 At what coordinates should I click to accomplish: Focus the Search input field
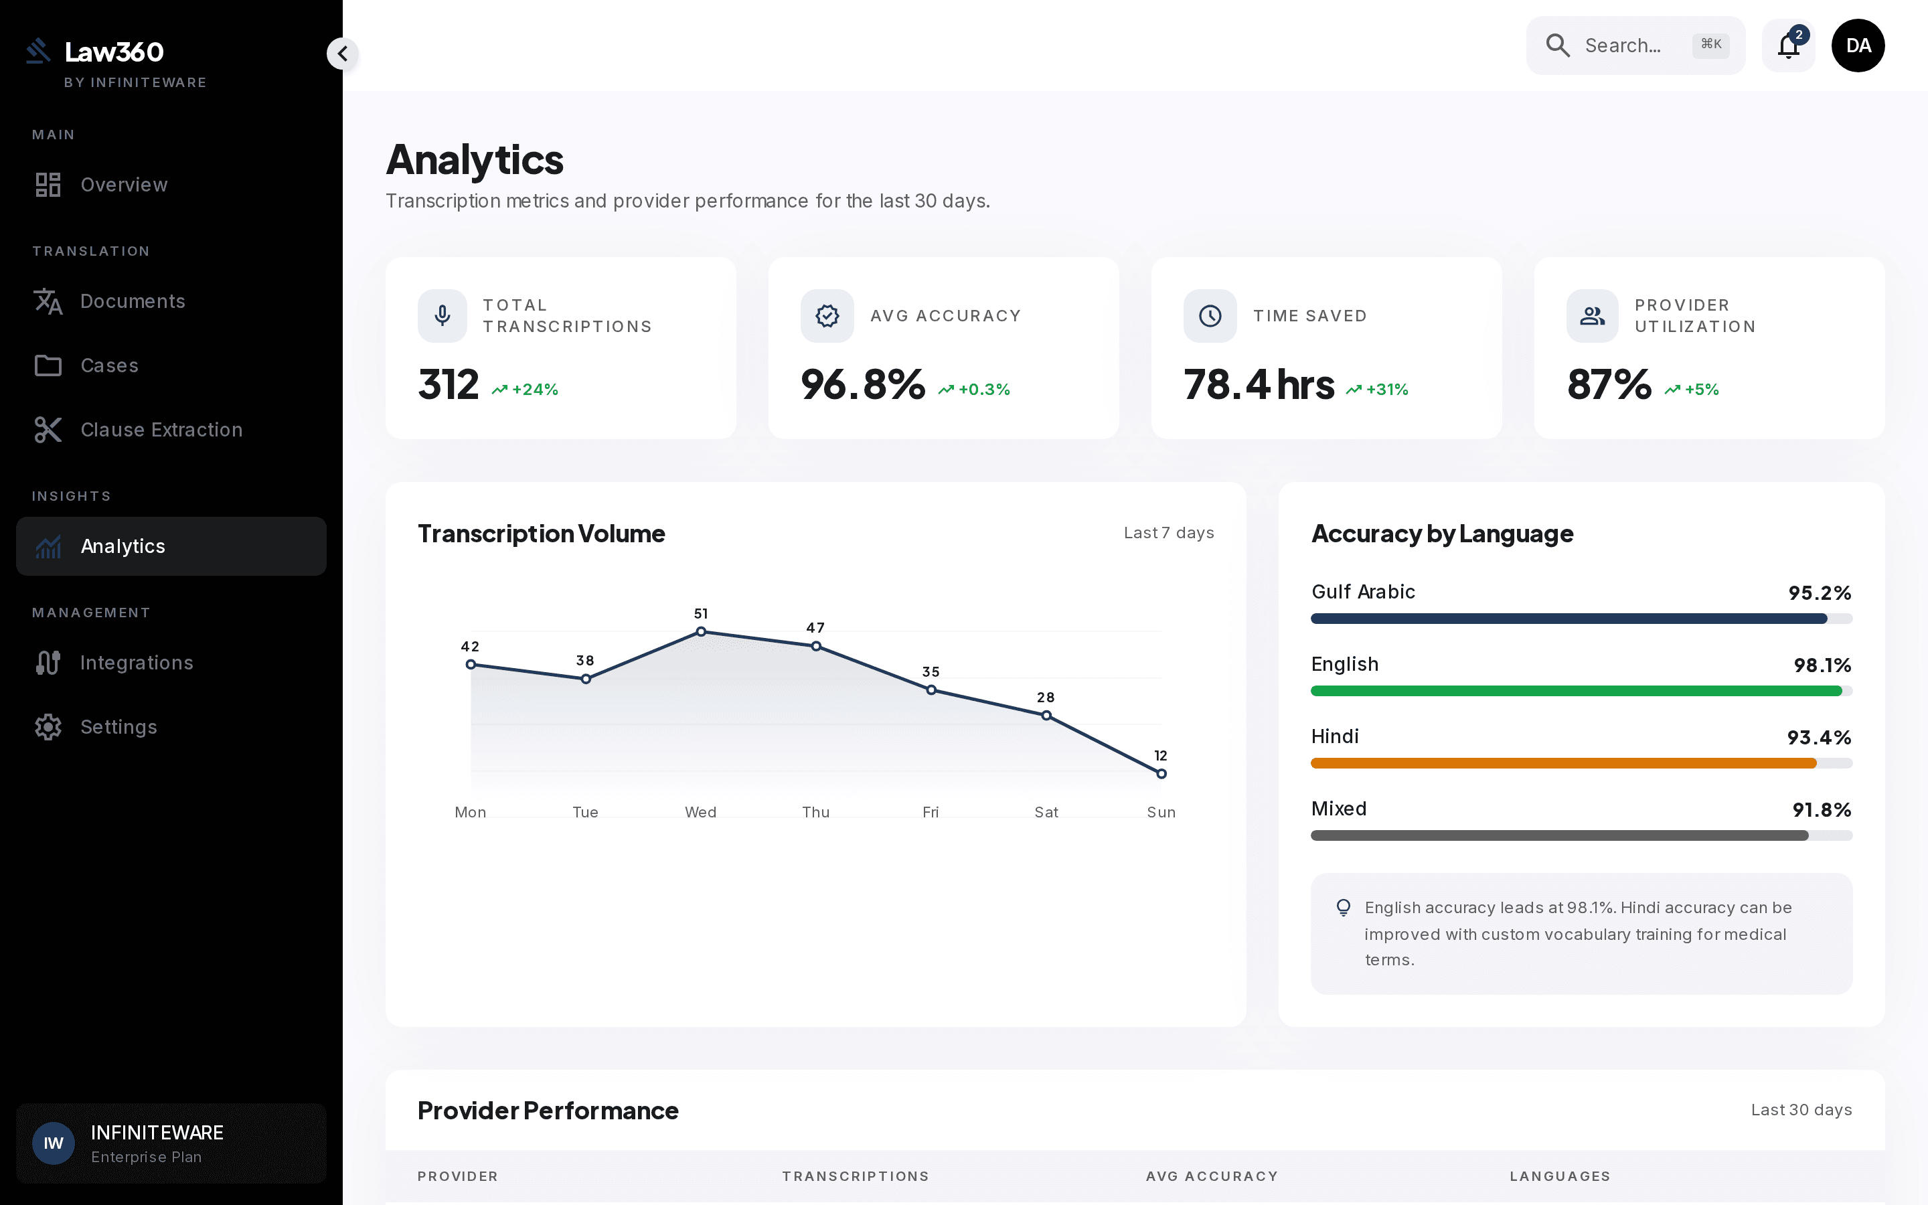coord(1635,46)
